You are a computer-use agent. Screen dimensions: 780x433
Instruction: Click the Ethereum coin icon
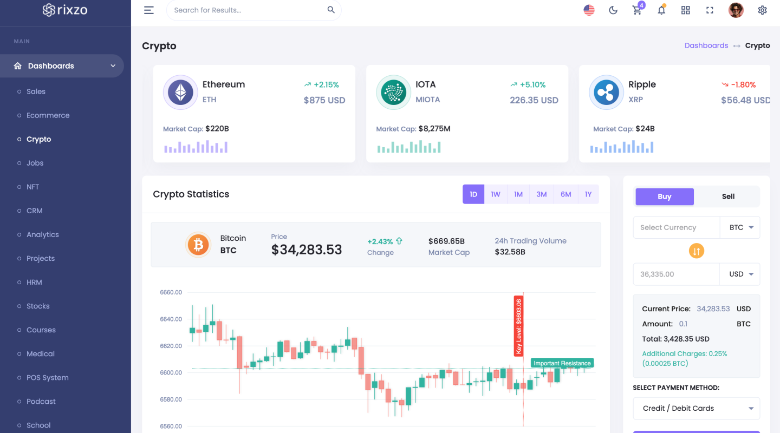180,93
